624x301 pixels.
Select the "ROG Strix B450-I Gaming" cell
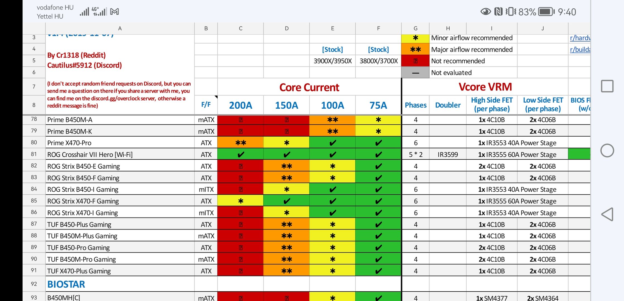[x=120, y=189]
